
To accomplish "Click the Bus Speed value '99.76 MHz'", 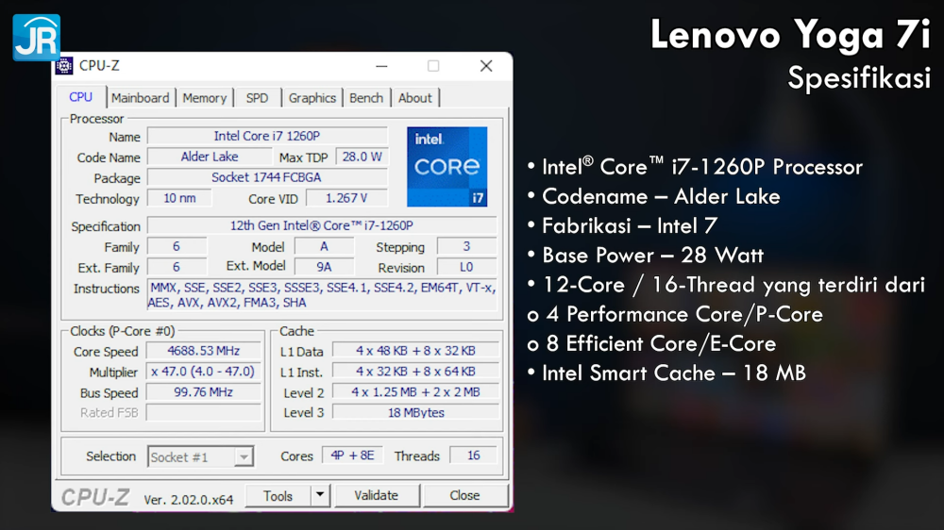I will [204, 391].
